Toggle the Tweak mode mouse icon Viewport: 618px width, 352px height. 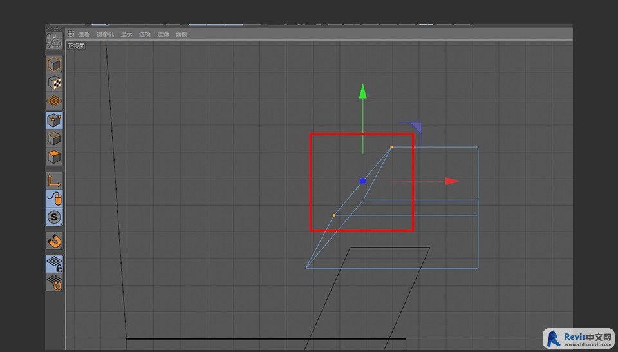pos(54,199)
